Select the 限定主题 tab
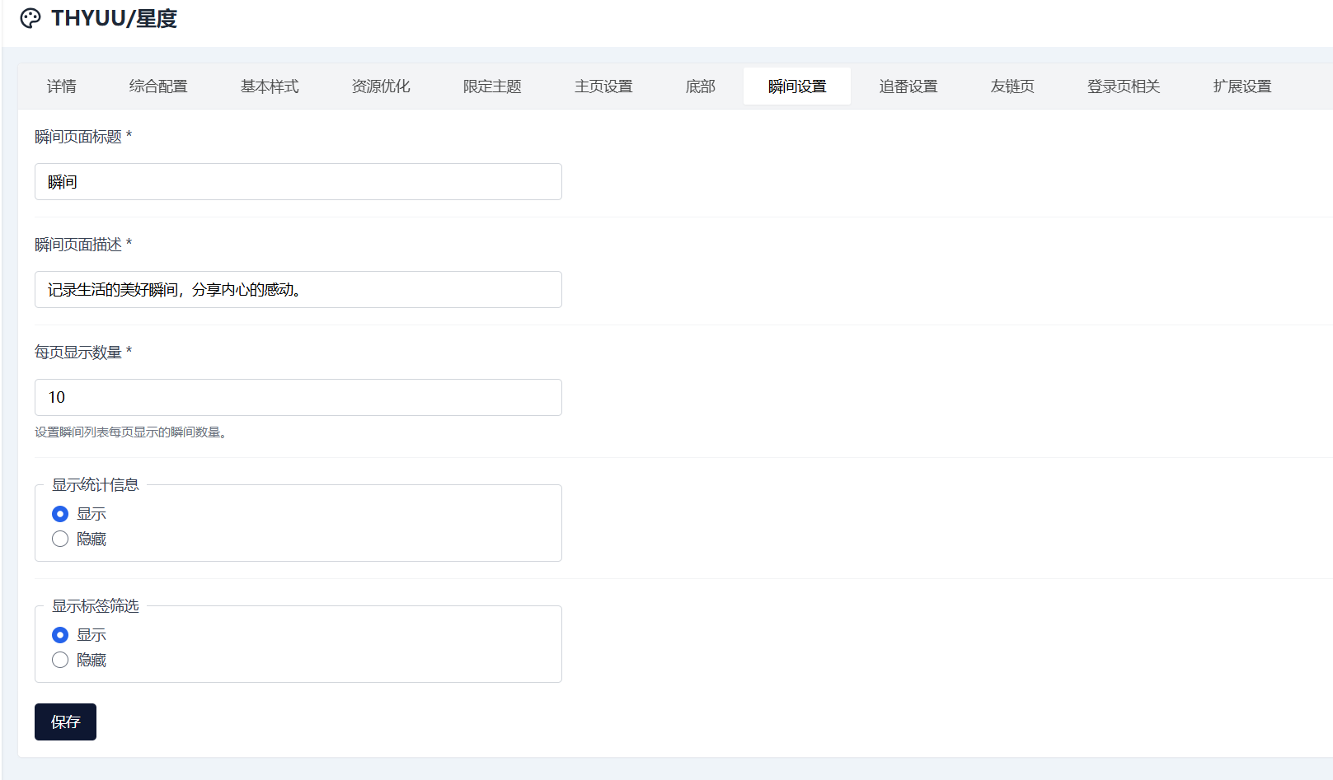Screen dimensions: 1333x780 492,86
